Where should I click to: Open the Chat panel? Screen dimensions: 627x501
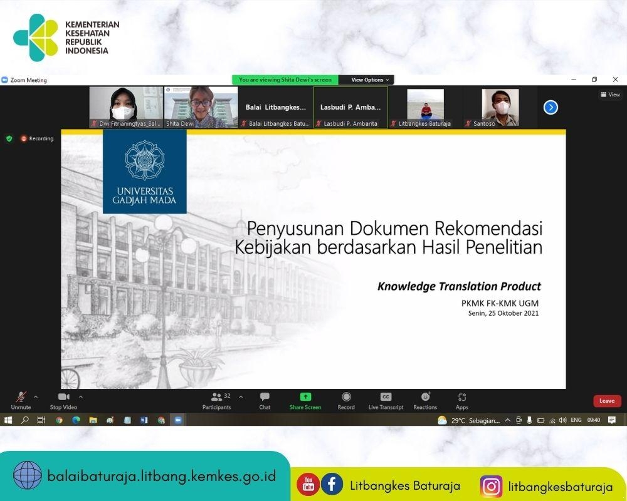[x=265, y=398]
